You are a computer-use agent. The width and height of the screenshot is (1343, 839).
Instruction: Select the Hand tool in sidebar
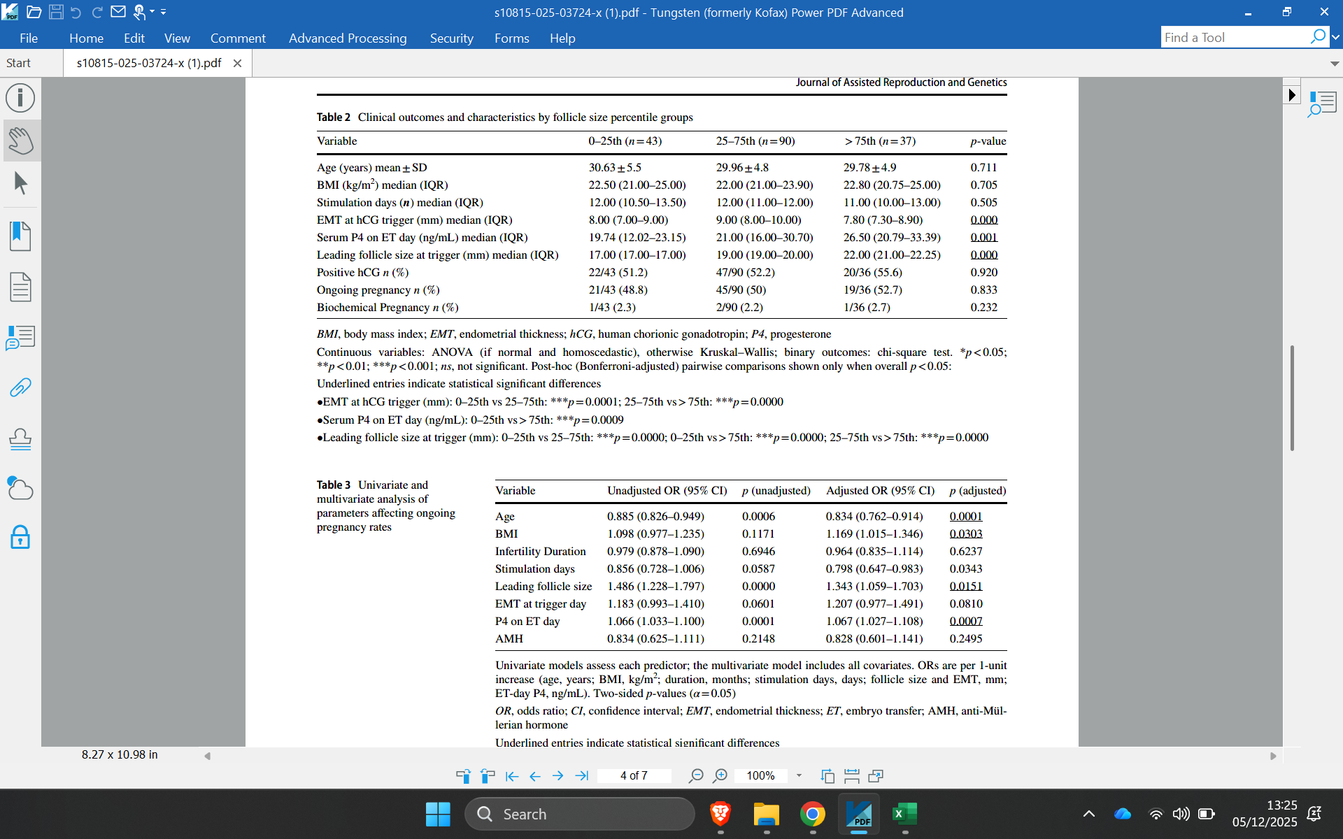[20, 141]
